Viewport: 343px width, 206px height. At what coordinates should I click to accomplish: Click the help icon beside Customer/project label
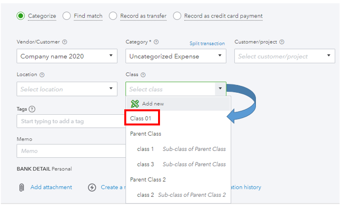(x=282, y=42)
